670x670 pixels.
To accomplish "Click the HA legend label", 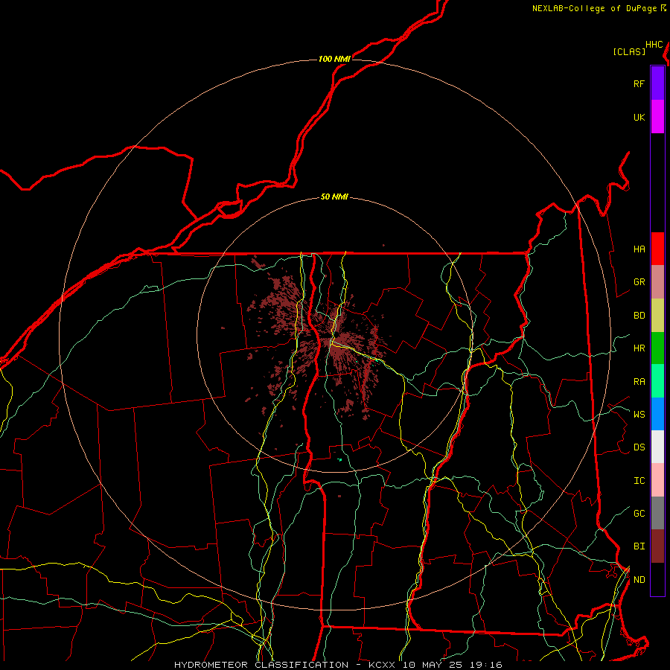I will (x=639, y=249).
